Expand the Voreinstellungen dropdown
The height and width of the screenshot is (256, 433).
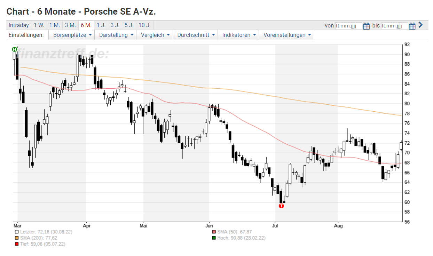click(x=287, y=35)
